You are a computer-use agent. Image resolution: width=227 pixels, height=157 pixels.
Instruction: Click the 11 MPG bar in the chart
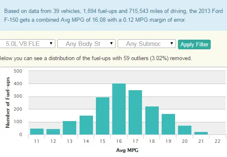click(x=37, y=132)
